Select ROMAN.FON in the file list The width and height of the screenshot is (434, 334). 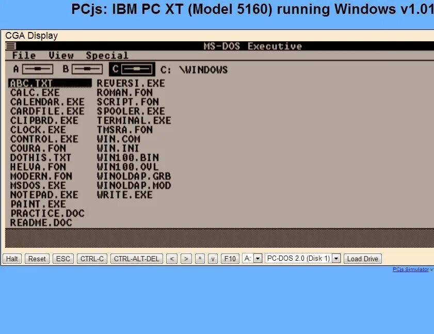click(x=125, y=92)
